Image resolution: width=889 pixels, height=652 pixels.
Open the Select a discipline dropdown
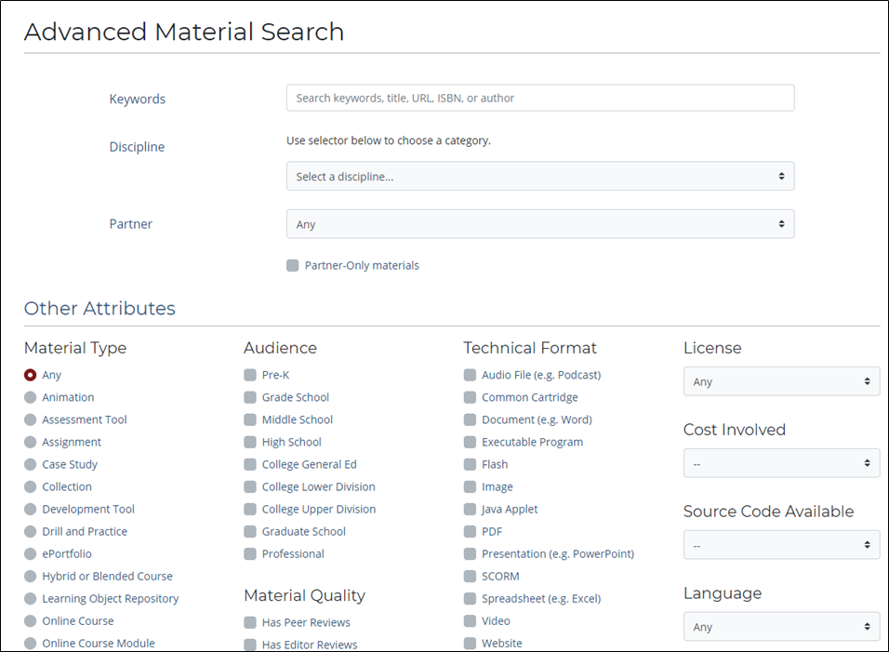(x=539, y=176)
